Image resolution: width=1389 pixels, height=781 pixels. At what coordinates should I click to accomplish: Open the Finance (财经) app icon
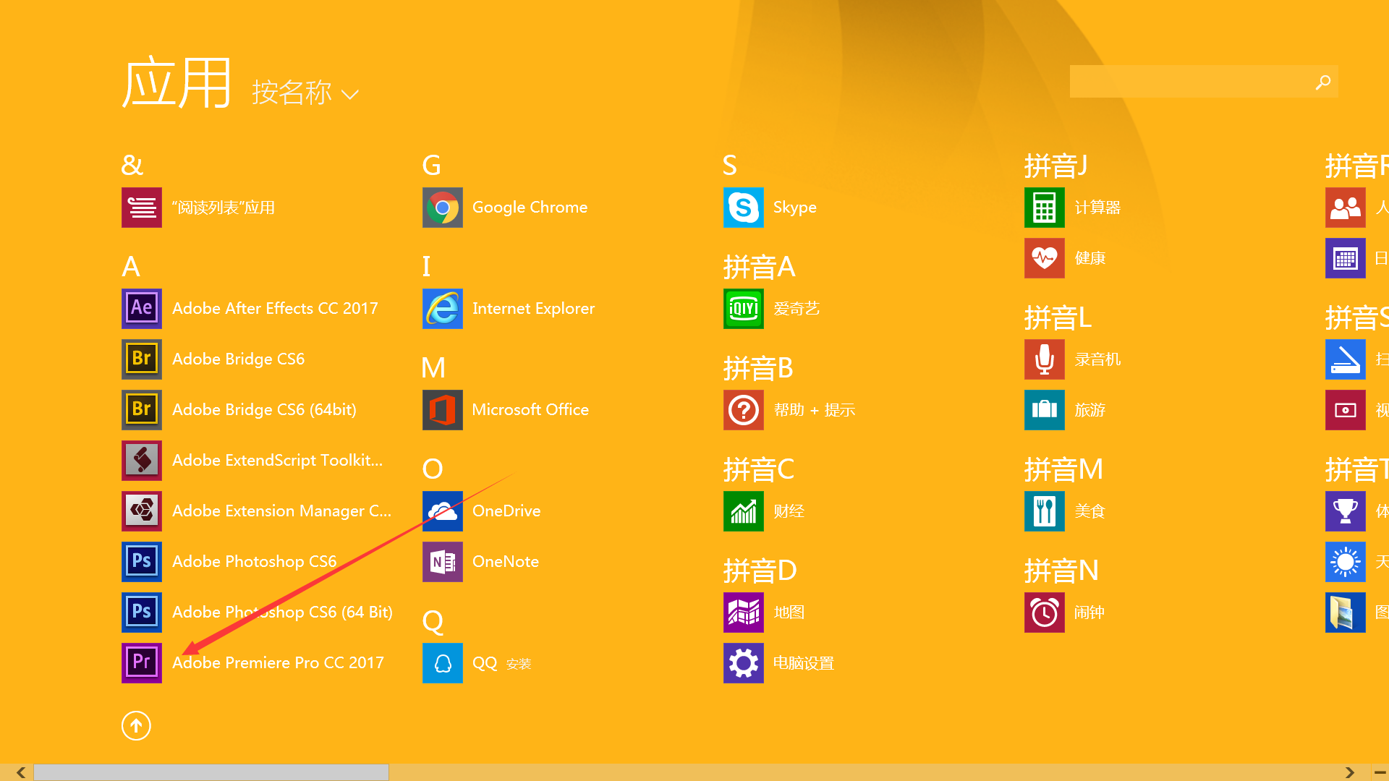(x=744, y=511)
